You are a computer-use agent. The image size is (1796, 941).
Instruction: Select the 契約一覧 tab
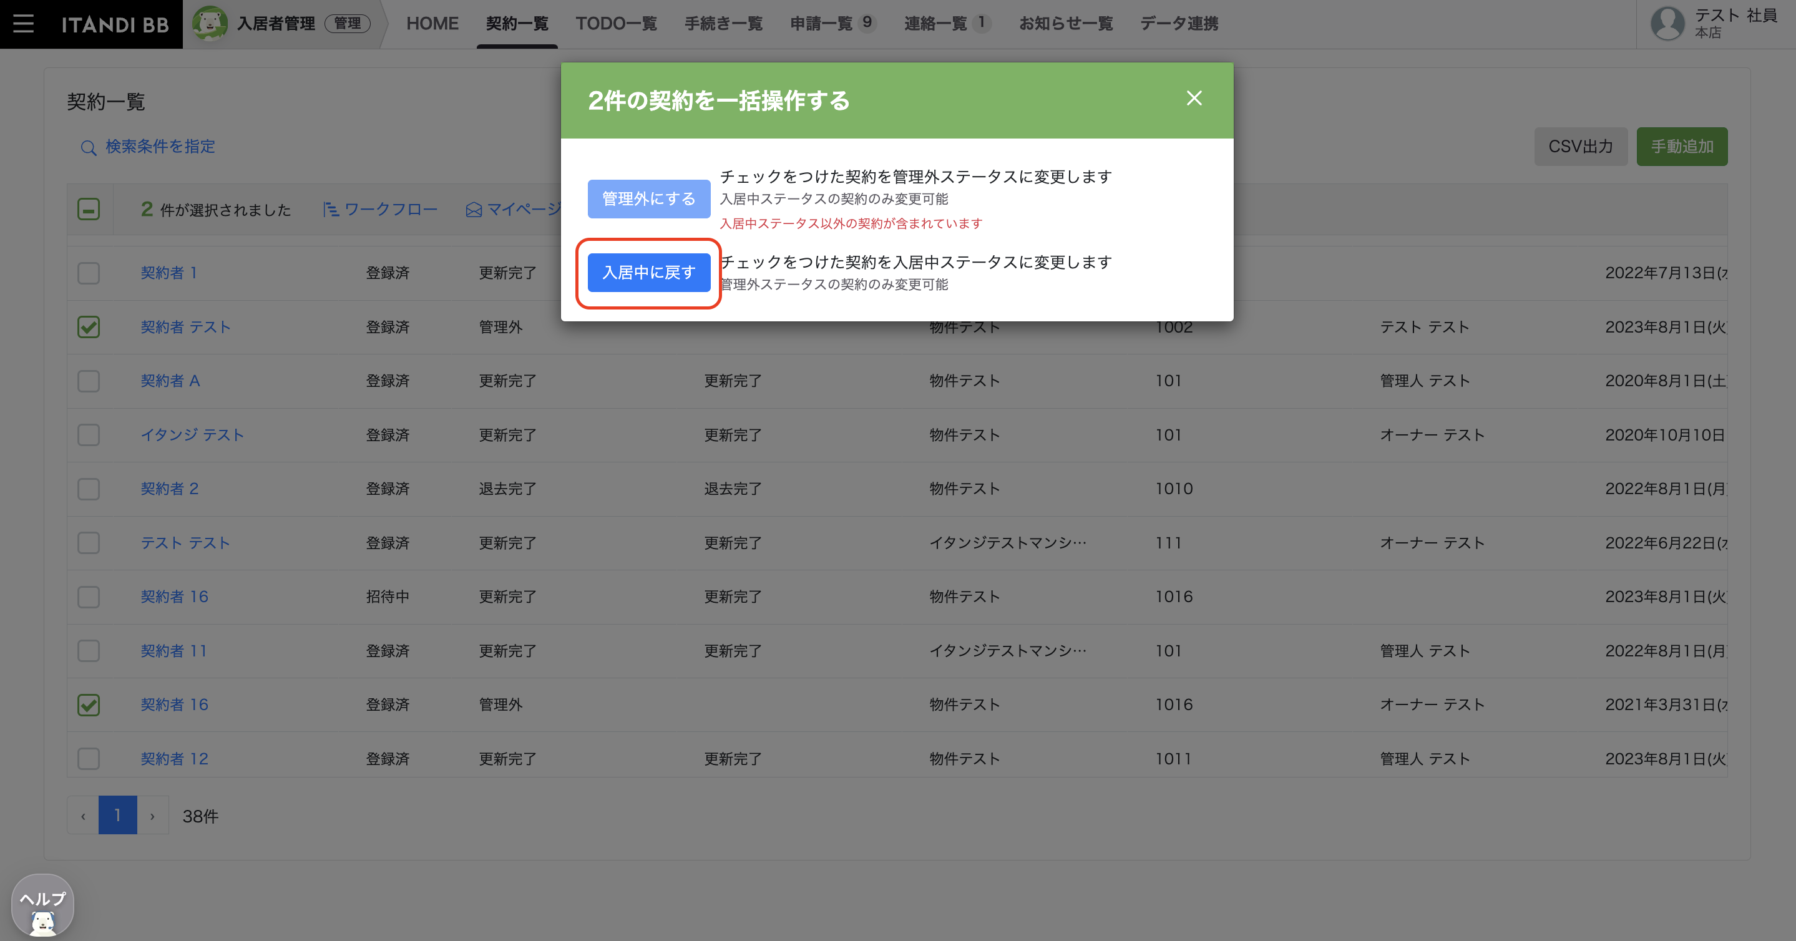(x=517, y=24)
